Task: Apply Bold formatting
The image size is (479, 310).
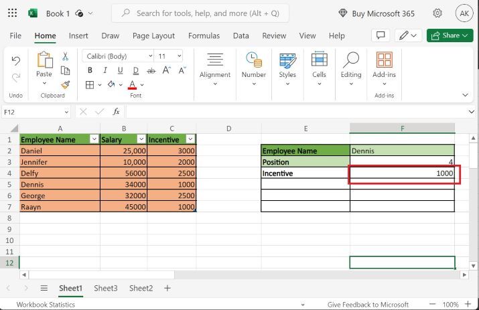Action: click(x=90, y=70)
